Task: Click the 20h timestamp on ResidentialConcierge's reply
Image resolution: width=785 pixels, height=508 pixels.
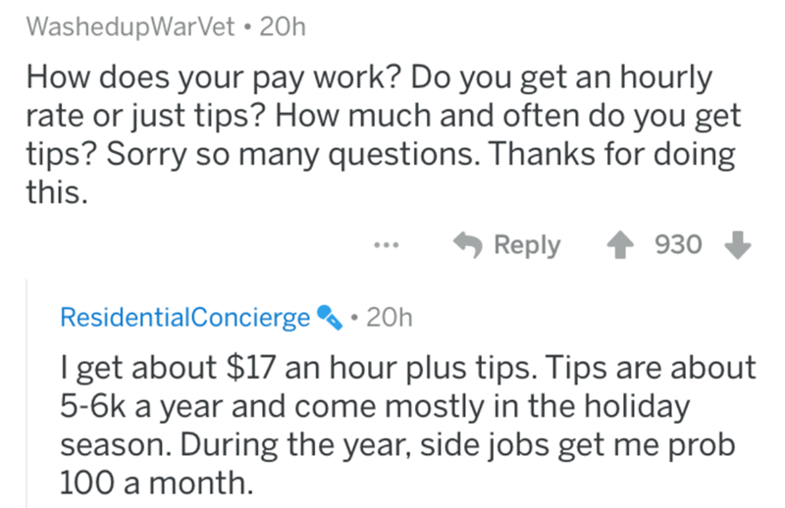Action: point(391,318)
